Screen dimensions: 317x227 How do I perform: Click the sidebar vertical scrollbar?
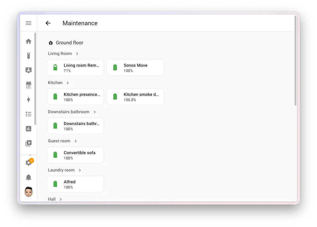(x=35, y=79)
